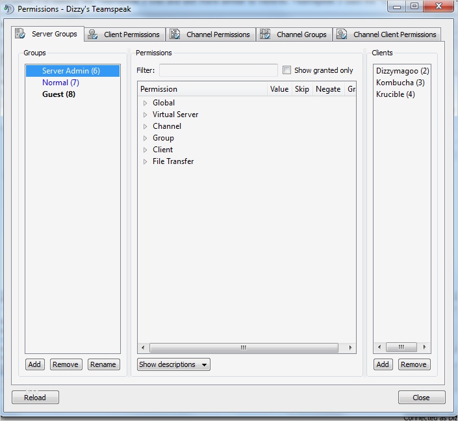Maximize the Permissions window
The height and width of the screenshot is (421, 458).
click(414, 7)
